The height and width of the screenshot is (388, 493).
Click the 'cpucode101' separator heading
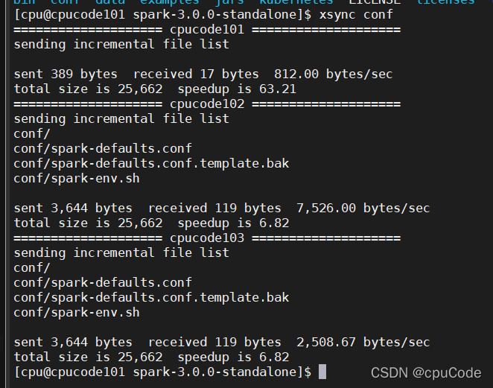[x=207, y=30]
